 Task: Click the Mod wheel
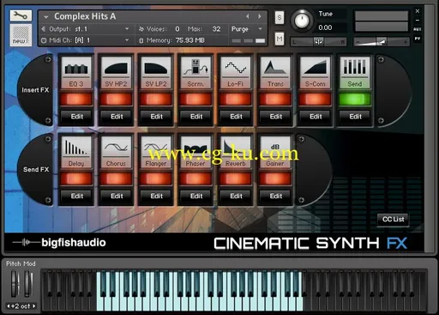tap(28, 283)
